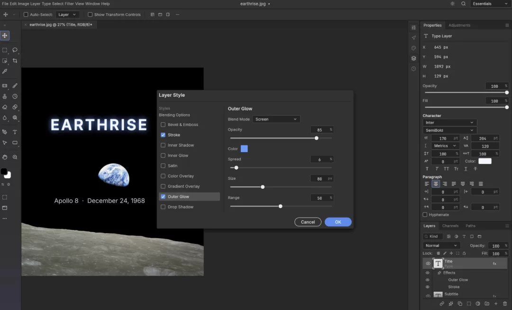
Task: Click the Cancel button in Layer Style
Action: (308, 222)
